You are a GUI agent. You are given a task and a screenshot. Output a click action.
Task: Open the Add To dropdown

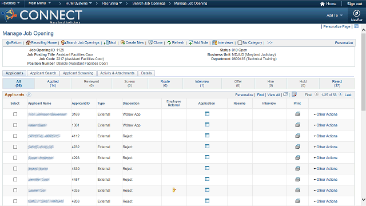[334, 15]
